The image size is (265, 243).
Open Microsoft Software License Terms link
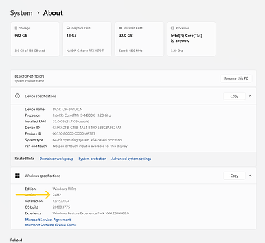(51, 225)
